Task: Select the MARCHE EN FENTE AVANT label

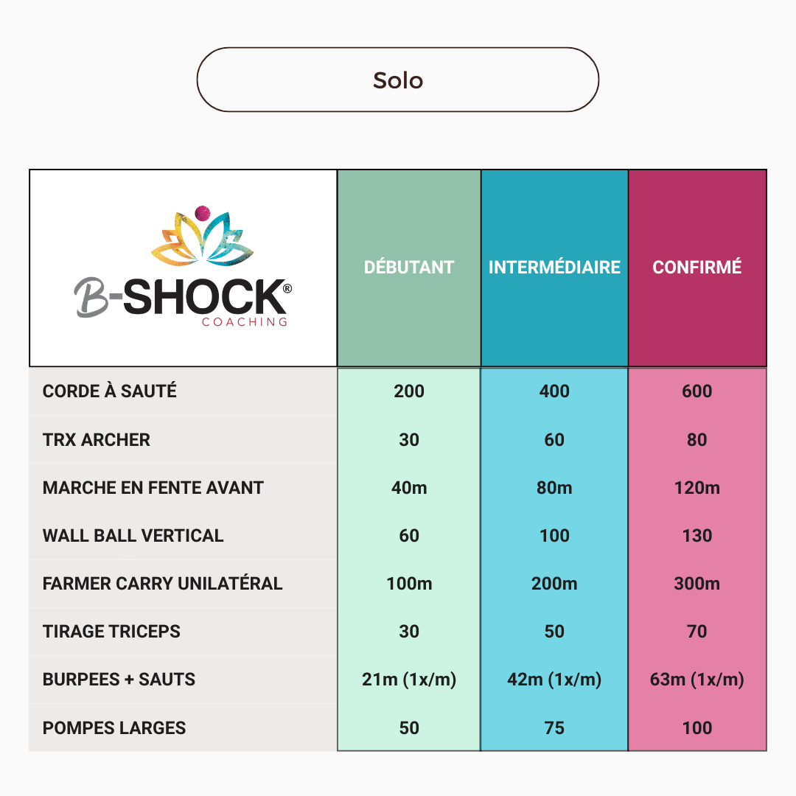Action: click(153, 488)
